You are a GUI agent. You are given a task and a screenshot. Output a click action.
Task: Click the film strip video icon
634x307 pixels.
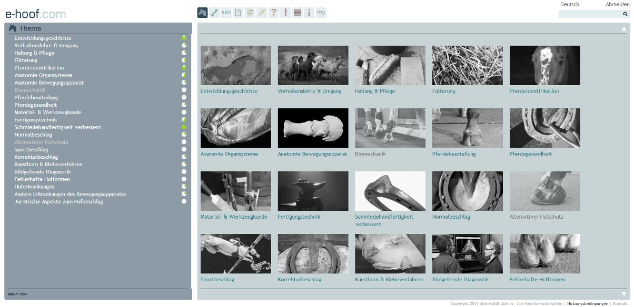[298, 13]
